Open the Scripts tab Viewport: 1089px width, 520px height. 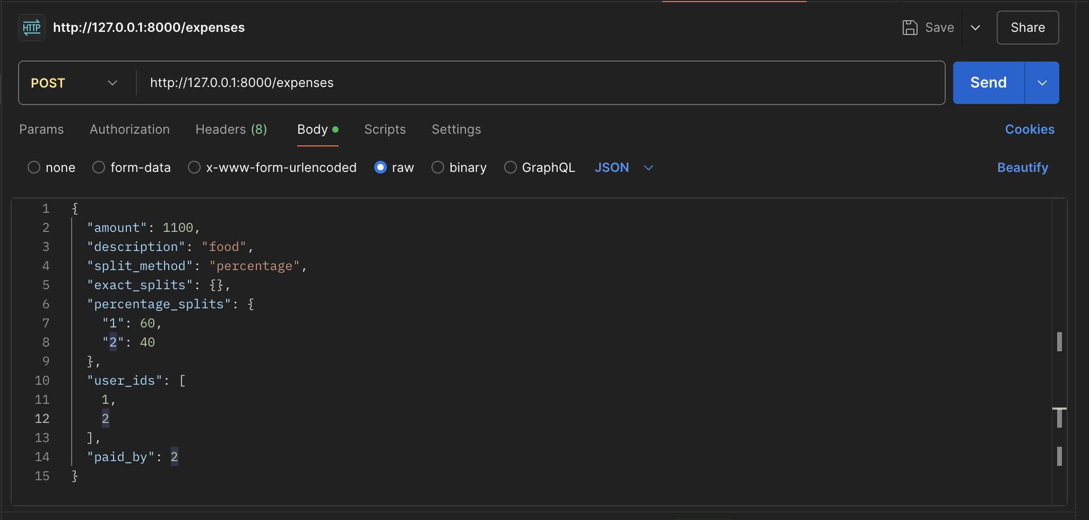click(x=385, y=129)
